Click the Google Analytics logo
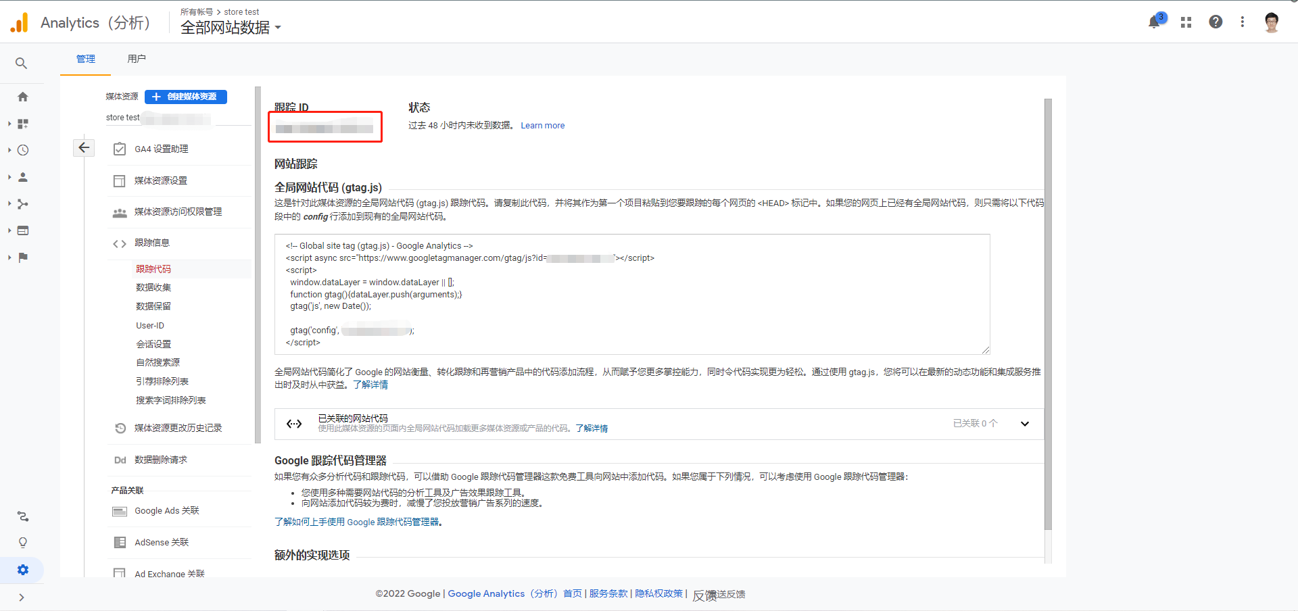This screenshot has height=611, width=1298. pos(20,22)
